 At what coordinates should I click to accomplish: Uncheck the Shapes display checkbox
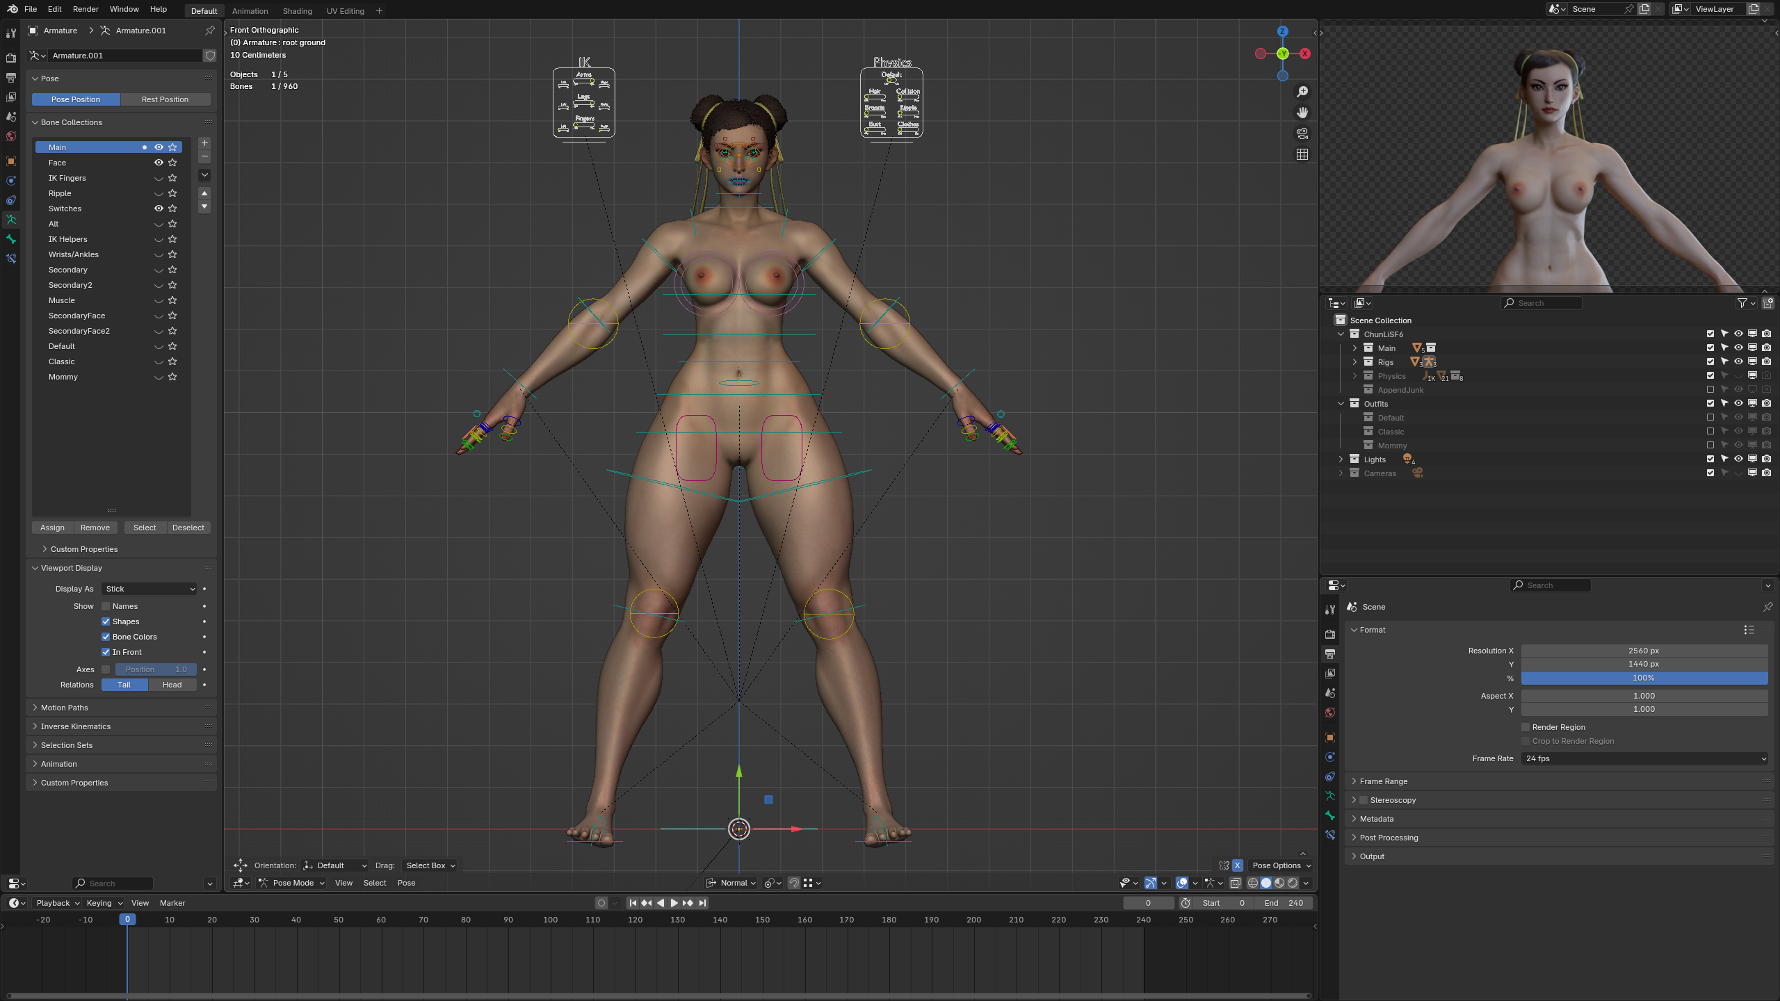[106, 621]
